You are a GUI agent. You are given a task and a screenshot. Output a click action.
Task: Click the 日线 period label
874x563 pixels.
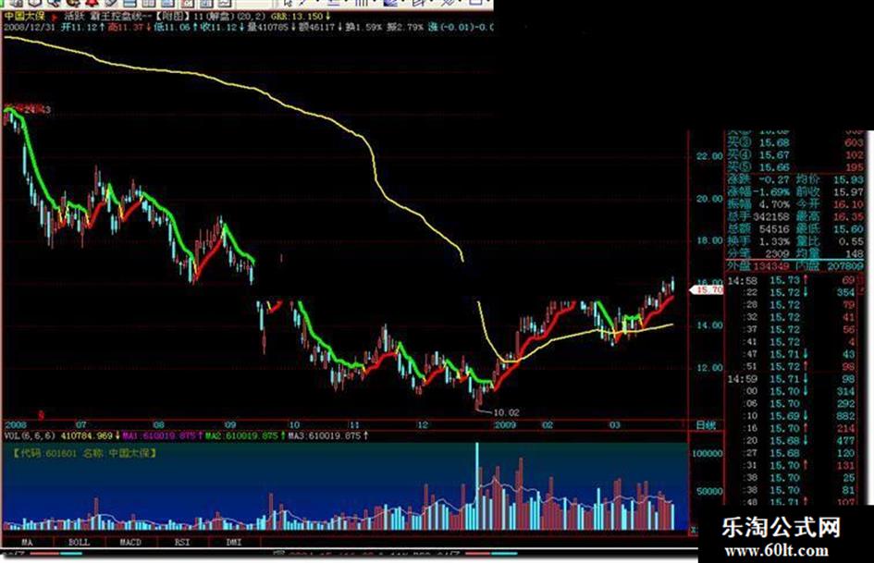coord(706,425)
